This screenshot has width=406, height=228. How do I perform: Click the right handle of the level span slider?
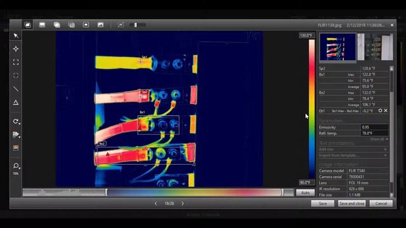click(282, 193)
